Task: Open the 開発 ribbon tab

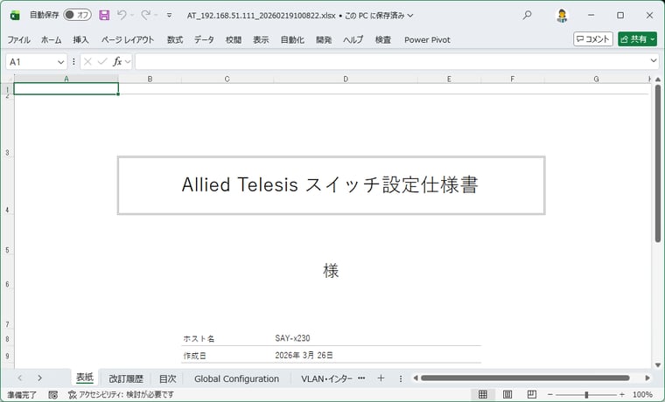Action: (x=324, y=40)
